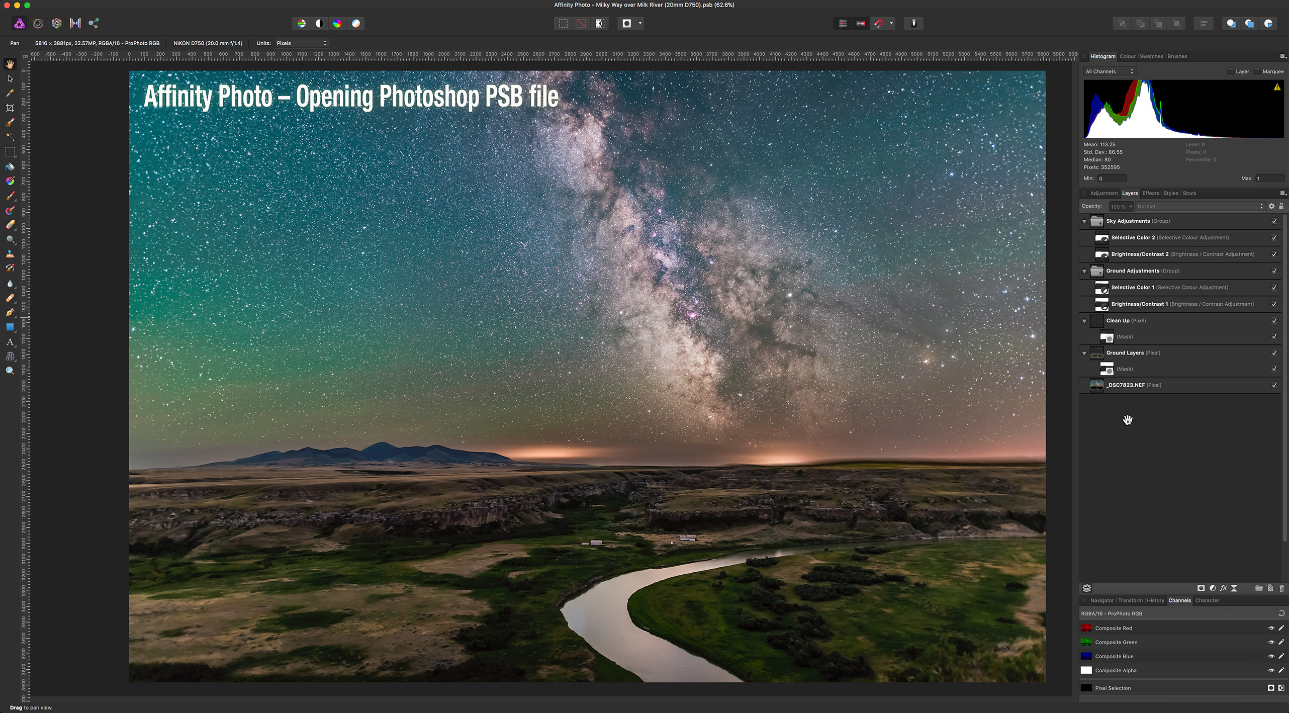The image size is (1289, 713).
Task: Select the Rectangle shape tool
Action: point(10,327)
